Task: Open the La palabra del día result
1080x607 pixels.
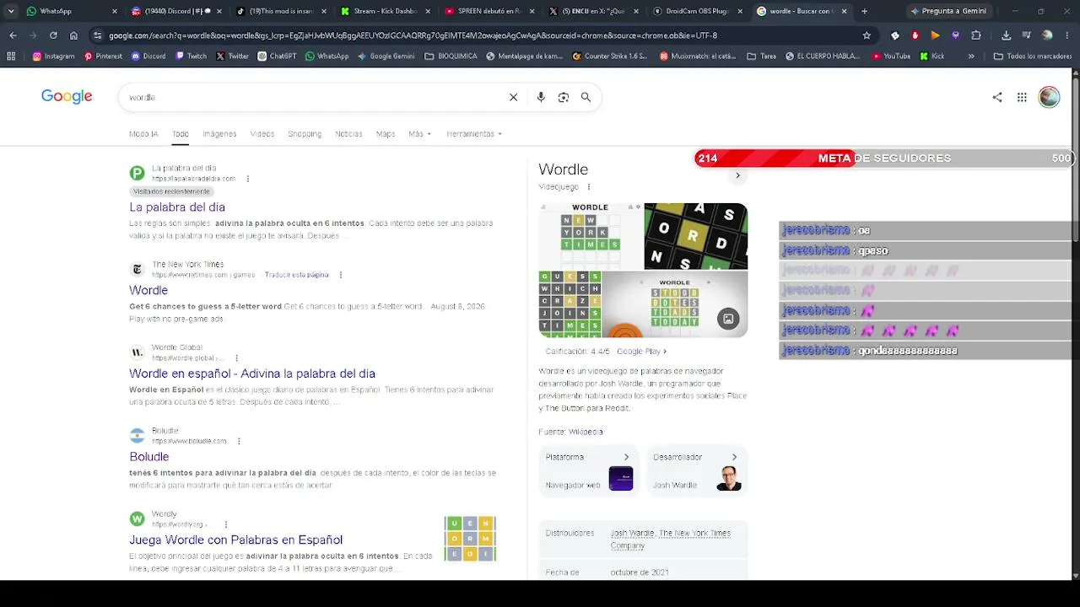Action: 177,207
